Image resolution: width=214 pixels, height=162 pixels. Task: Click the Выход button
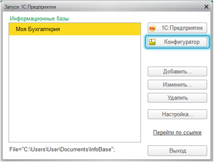tap(177, 151)
